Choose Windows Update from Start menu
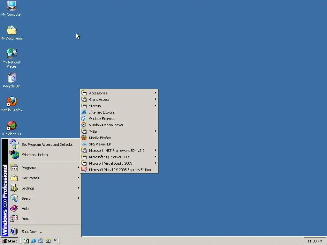Viewport: 327px width, 245px height. [44, 155]
